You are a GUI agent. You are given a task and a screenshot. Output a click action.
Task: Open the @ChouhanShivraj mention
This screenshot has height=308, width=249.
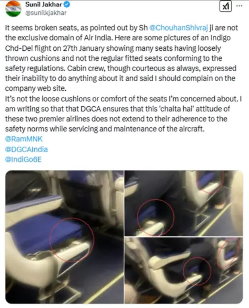[x=178, y=28]
